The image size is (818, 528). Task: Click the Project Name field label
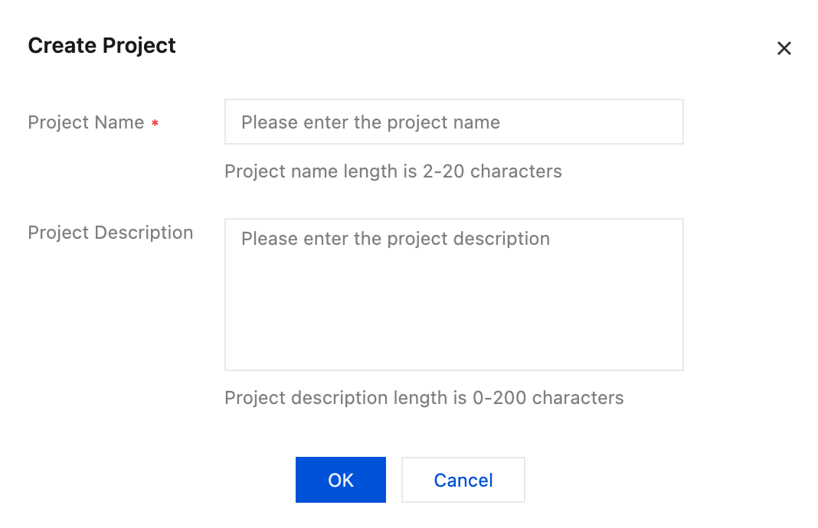tap(86, 122)
